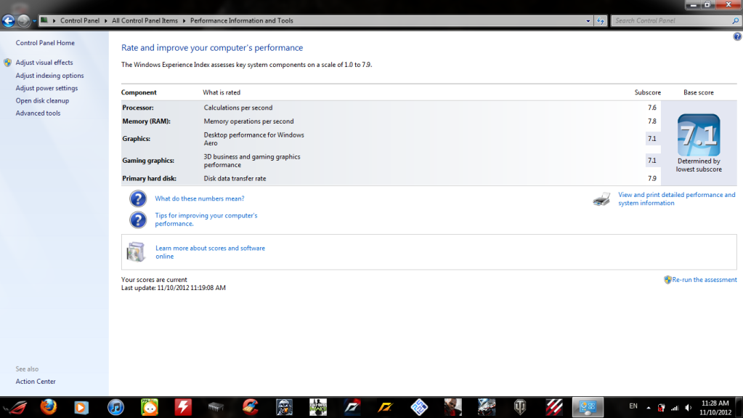Click the refresh button next to address bar
This screenshot has width=743, height=418.
tap(601, 21)
